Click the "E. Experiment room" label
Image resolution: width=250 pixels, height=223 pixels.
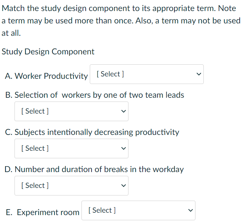[x=43, y=212]
